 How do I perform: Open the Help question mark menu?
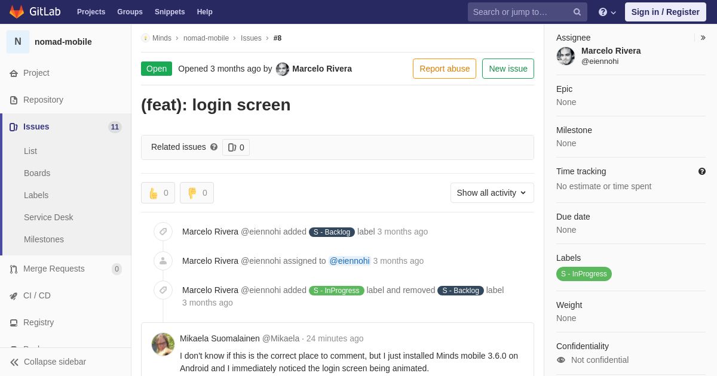click(607, 12)
